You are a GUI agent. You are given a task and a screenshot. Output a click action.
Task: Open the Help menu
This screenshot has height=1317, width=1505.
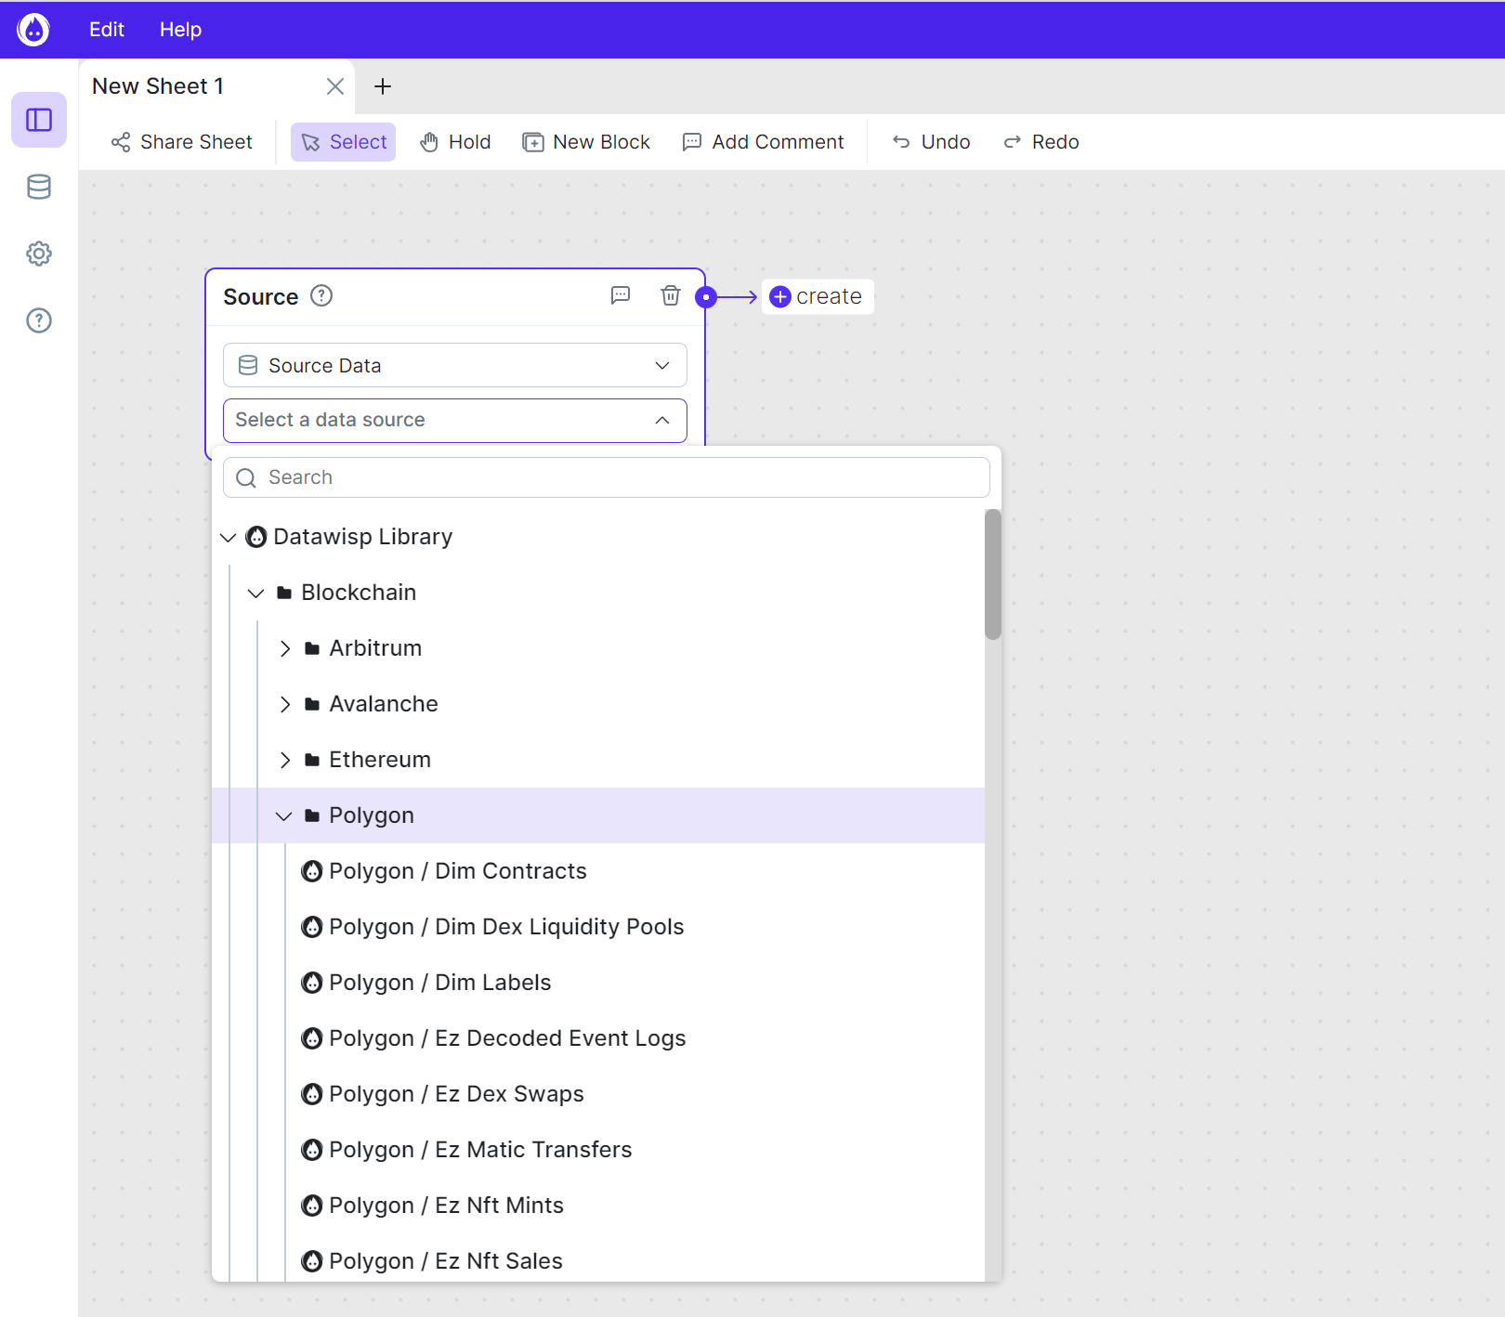(180, 30)
